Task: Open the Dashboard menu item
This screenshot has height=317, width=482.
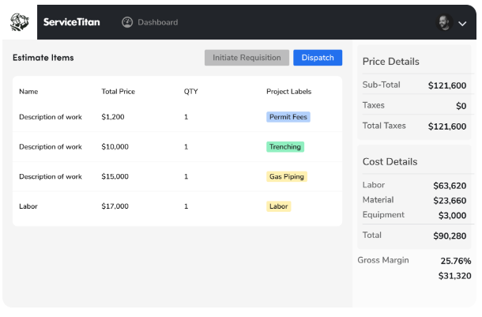Action: [x=157, y=22]
